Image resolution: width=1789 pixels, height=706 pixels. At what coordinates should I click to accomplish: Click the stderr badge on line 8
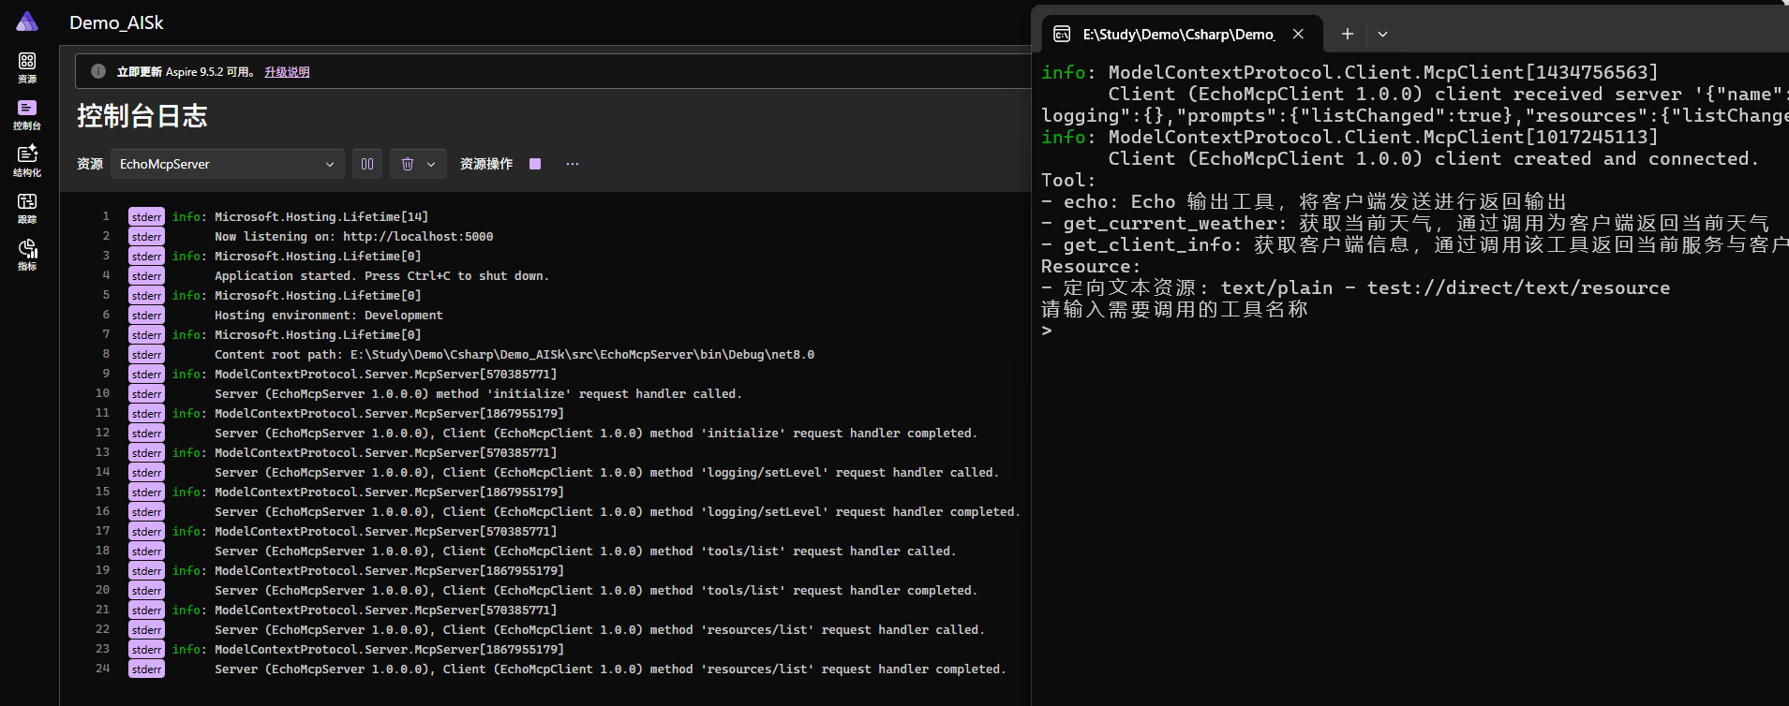point(146,354)
